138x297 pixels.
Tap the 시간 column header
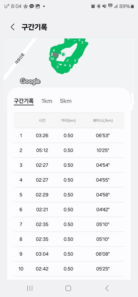pyautogui.click(x=42, y=121)
